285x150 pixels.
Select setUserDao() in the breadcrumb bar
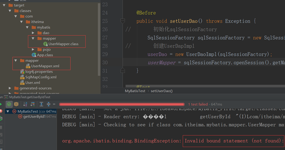tap(161, 91)
